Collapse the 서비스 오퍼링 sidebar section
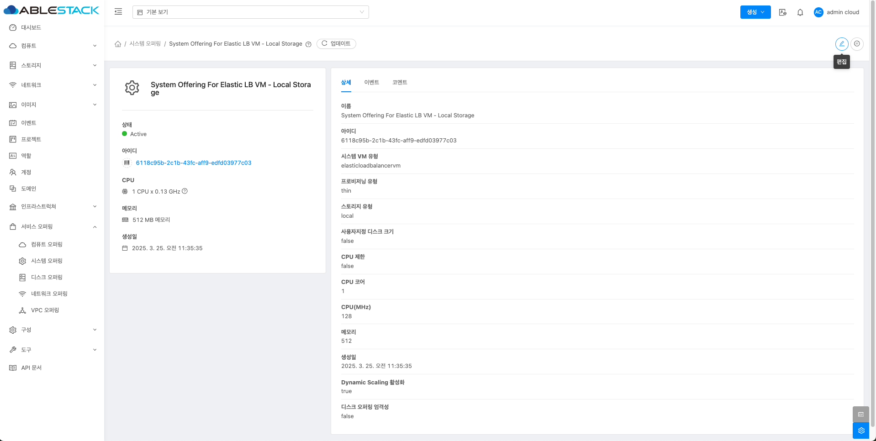The width and height of the screenshot is (876, 441). tap(53, 226)
